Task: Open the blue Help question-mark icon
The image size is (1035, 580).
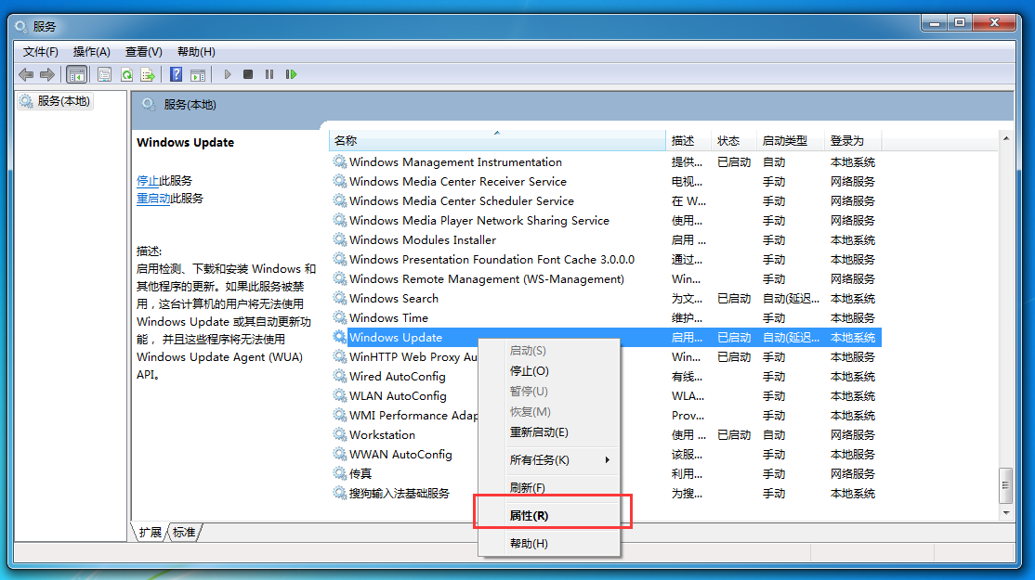Action: [176, 74]
